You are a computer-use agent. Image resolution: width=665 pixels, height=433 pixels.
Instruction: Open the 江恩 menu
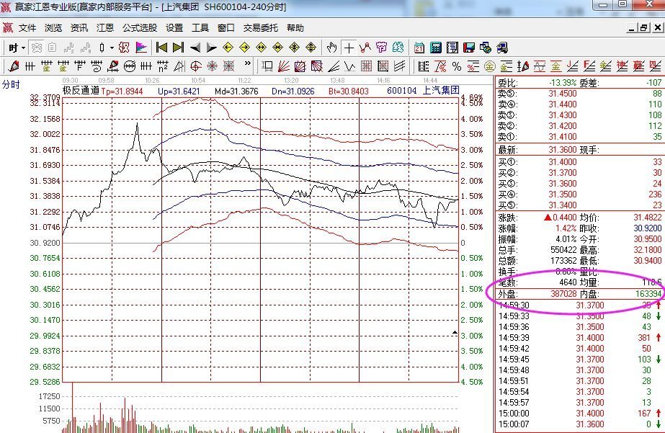[105, 28]
